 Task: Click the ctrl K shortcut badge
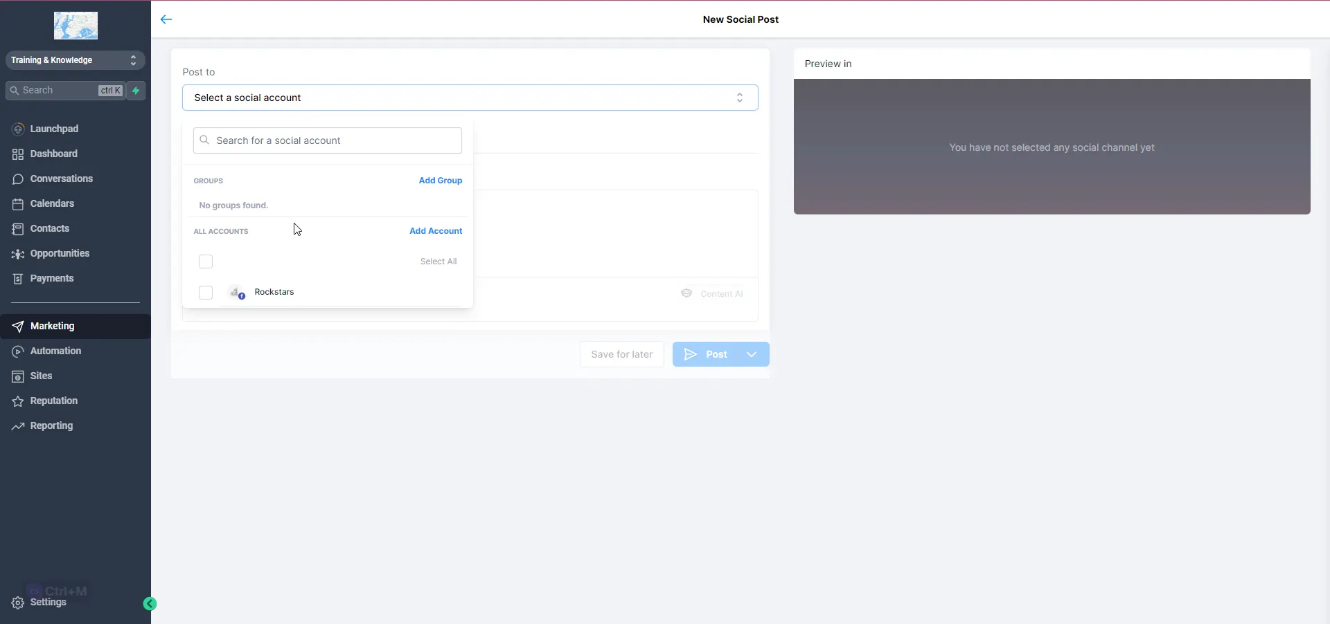click(111, 91)
